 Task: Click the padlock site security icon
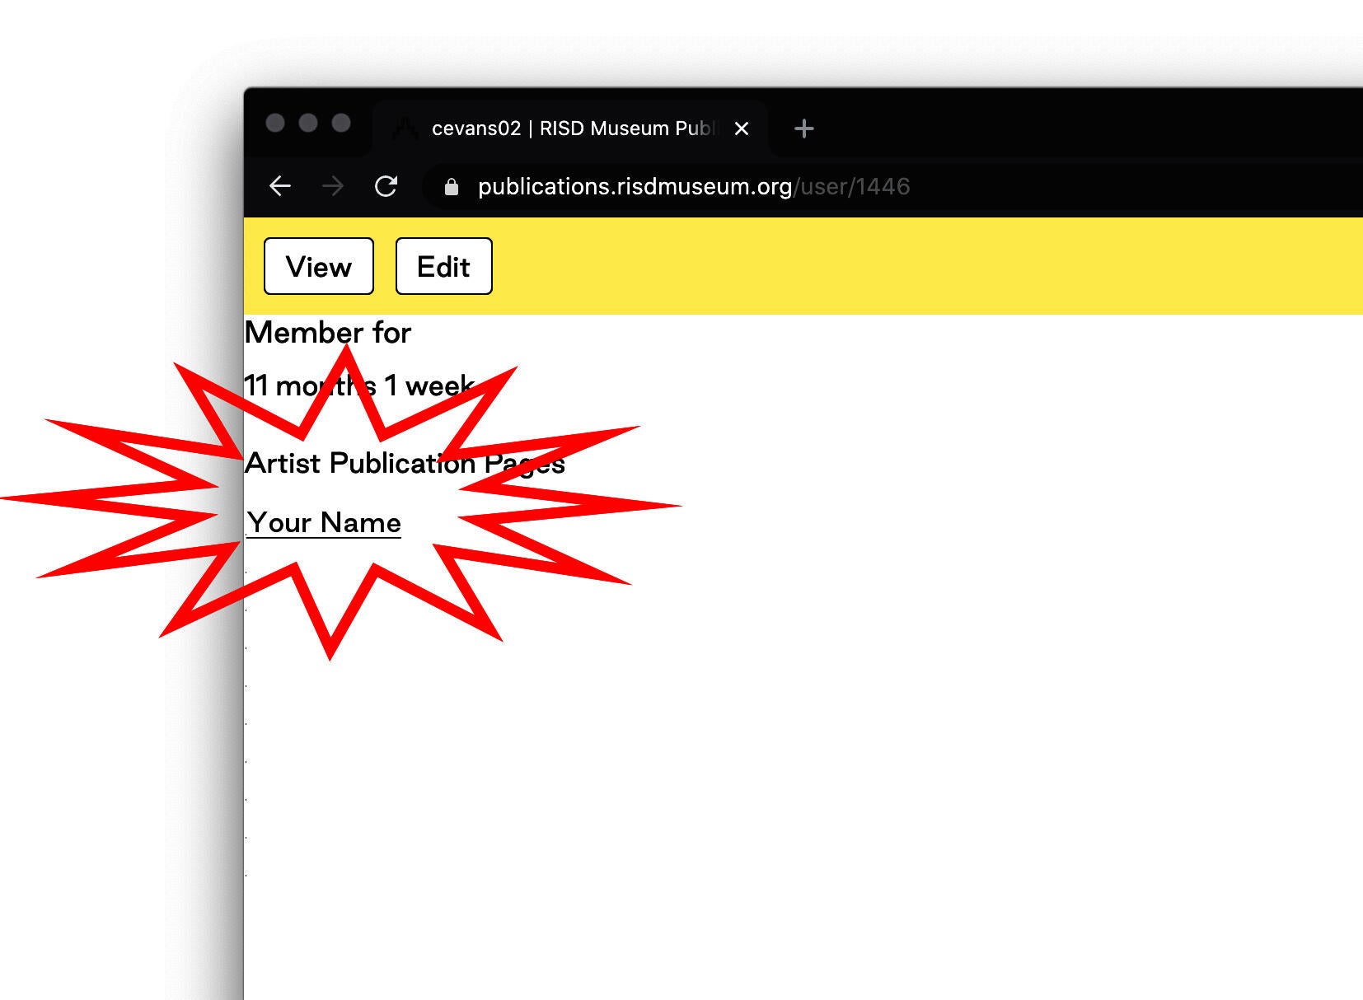[x=451, y=187]
